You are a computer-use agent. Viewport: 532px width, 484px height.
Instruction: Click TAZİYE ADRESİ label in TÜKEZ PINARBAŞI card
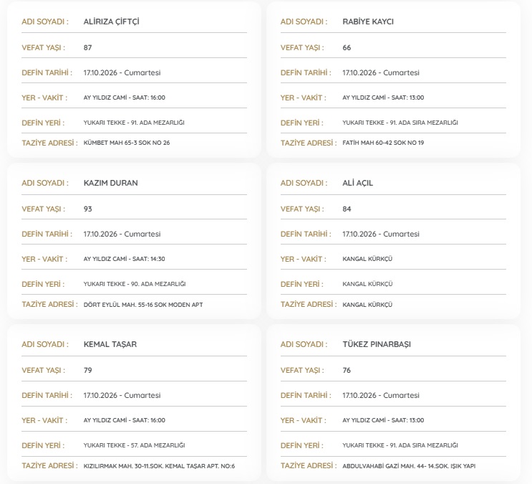pos(309,466)
